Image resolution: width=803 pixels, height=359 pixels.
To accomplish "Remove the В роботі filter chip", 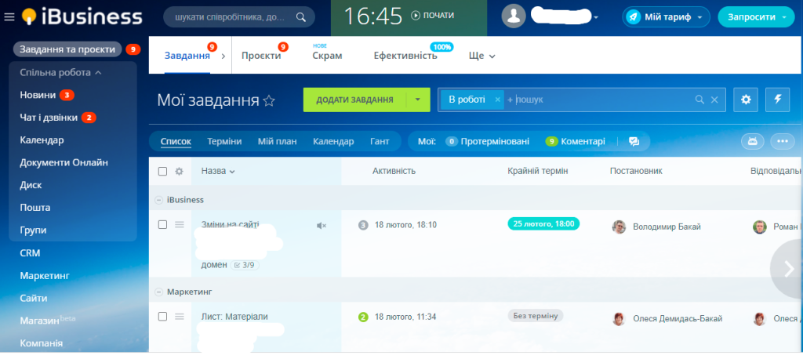I will (497, 100).
